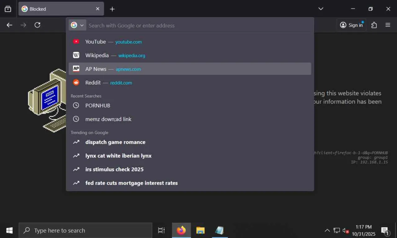Show hidden system tray icons
Screen dimensions: 397x238
pyautogui.click(x=327, y=230)
